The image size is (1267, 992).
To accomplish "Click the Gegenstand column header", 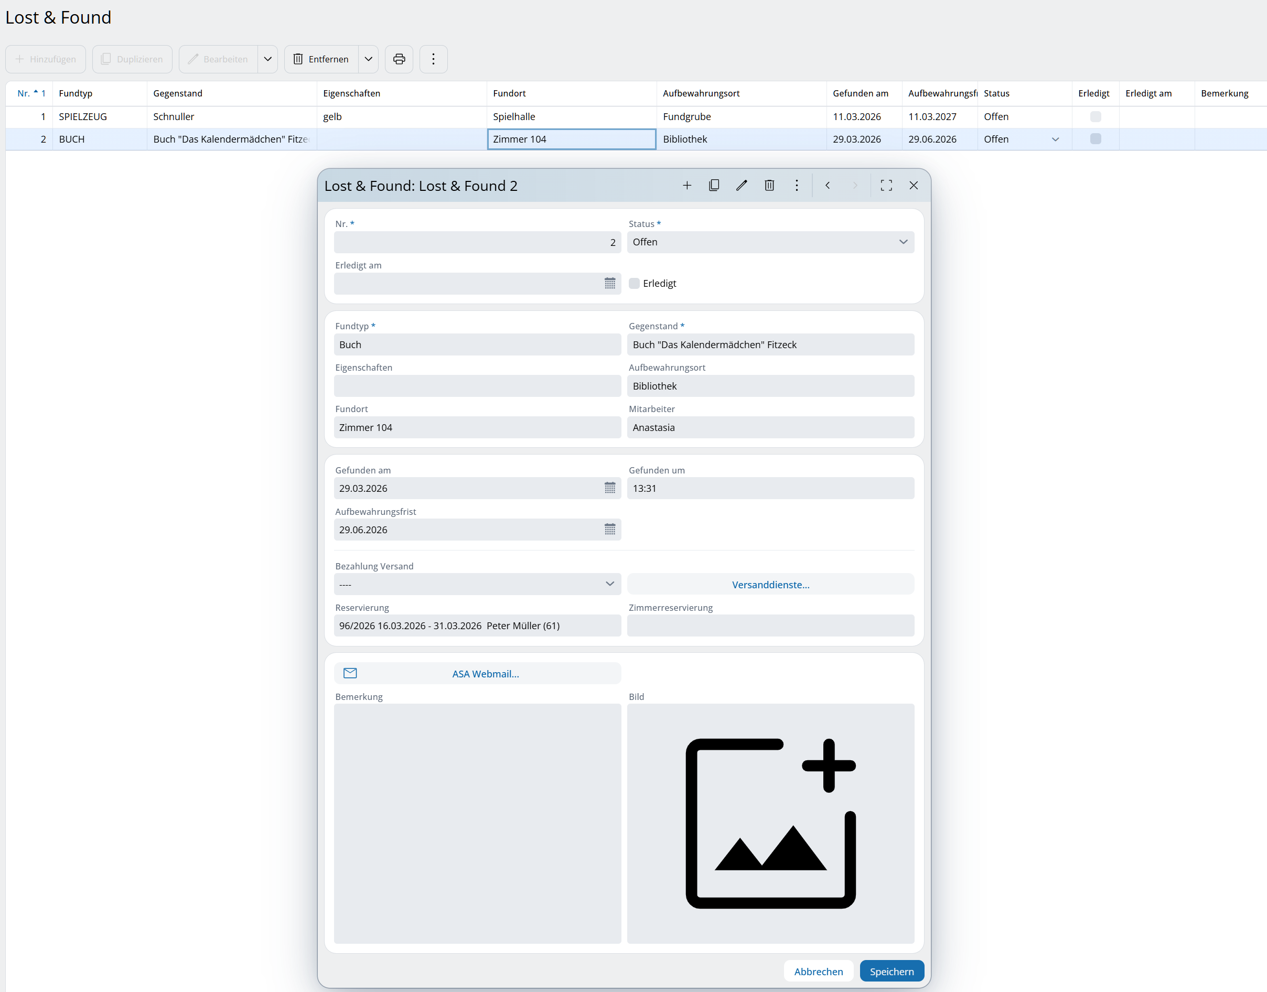I will click(x=178, y=93).
